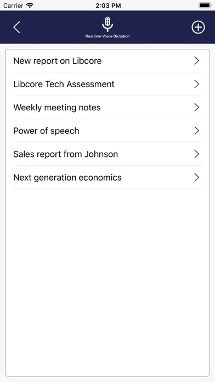
Task: Click chevron beside Sales report from Johnson
Action: click(x=197, y=154)
